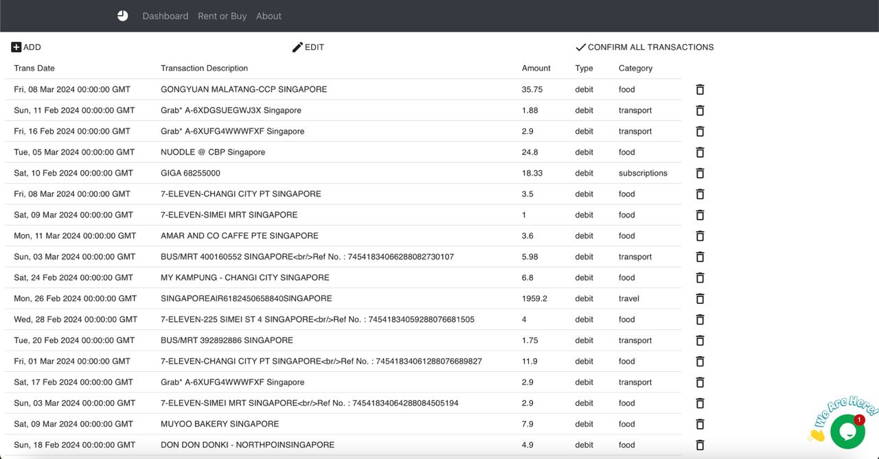Confirm all transactions
Screen dimensions: 879x459
(x=644, y=47)
